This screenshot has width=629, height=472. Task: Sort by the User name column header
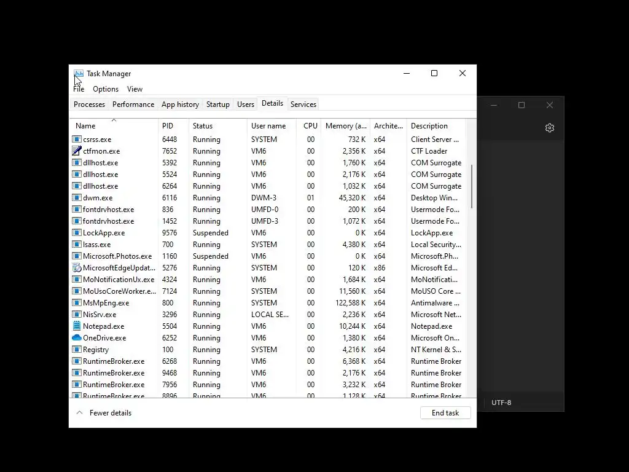[x=272, y=125]
